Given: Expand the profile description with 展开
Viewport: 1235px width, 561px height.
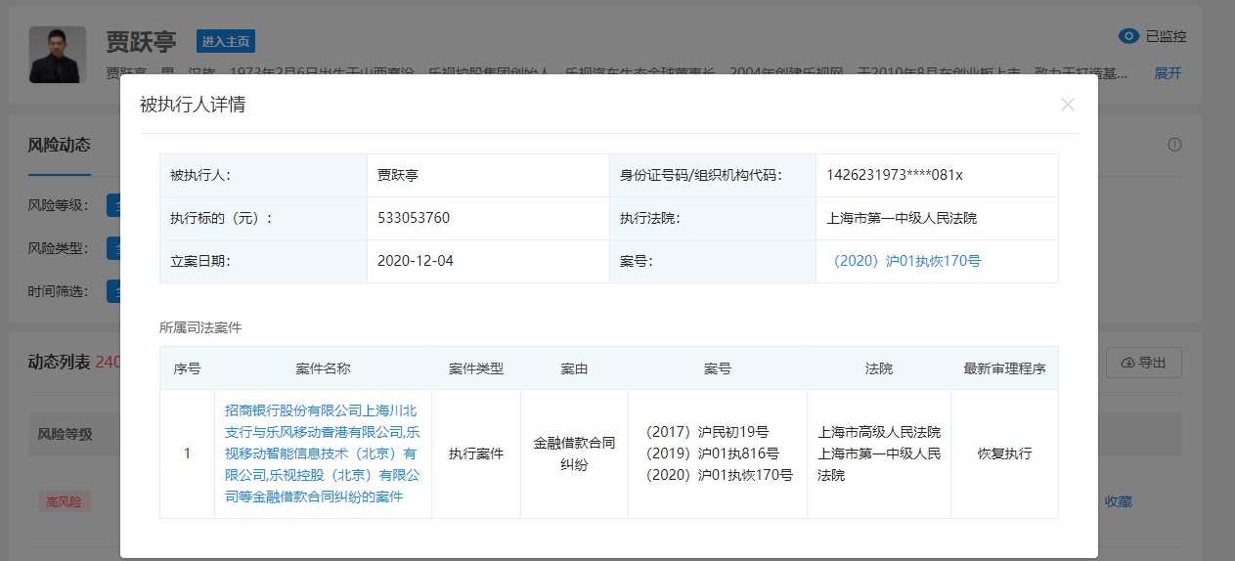Looking at the screenshot, I should pos(1168,73).
